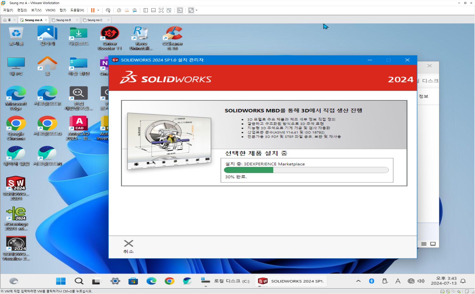Open the 휴지통 recycle bin icon
475x294 pixels.
click(x=16, y=36)
